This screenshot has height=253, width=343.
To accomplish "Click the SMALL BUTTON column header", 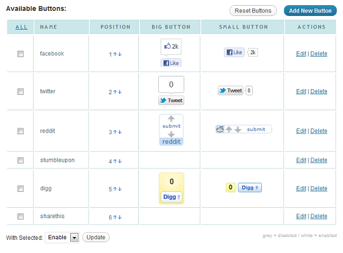I will 244,27.
